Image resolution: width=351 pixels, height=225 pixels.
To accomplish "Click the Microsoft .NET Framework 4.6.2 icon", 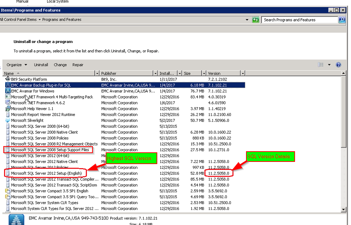I will coord(8,103).
